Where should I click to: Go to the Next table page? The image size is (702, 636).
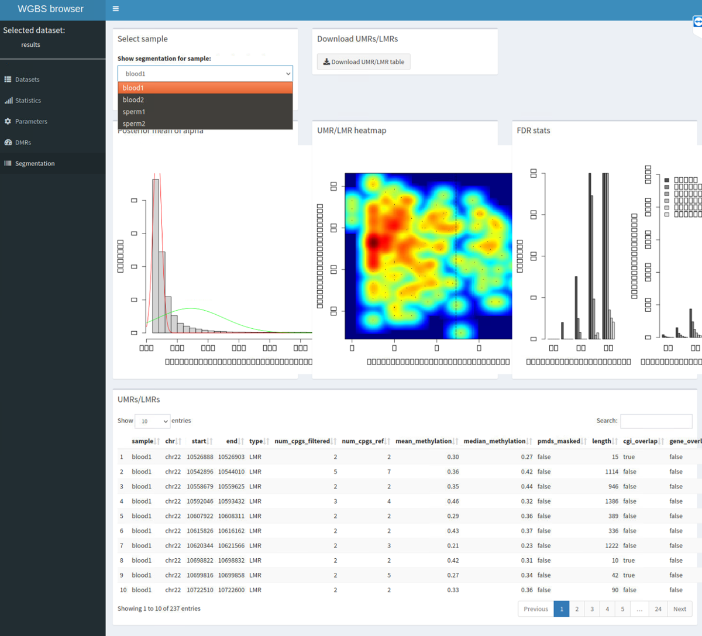[x=679, y=609]
